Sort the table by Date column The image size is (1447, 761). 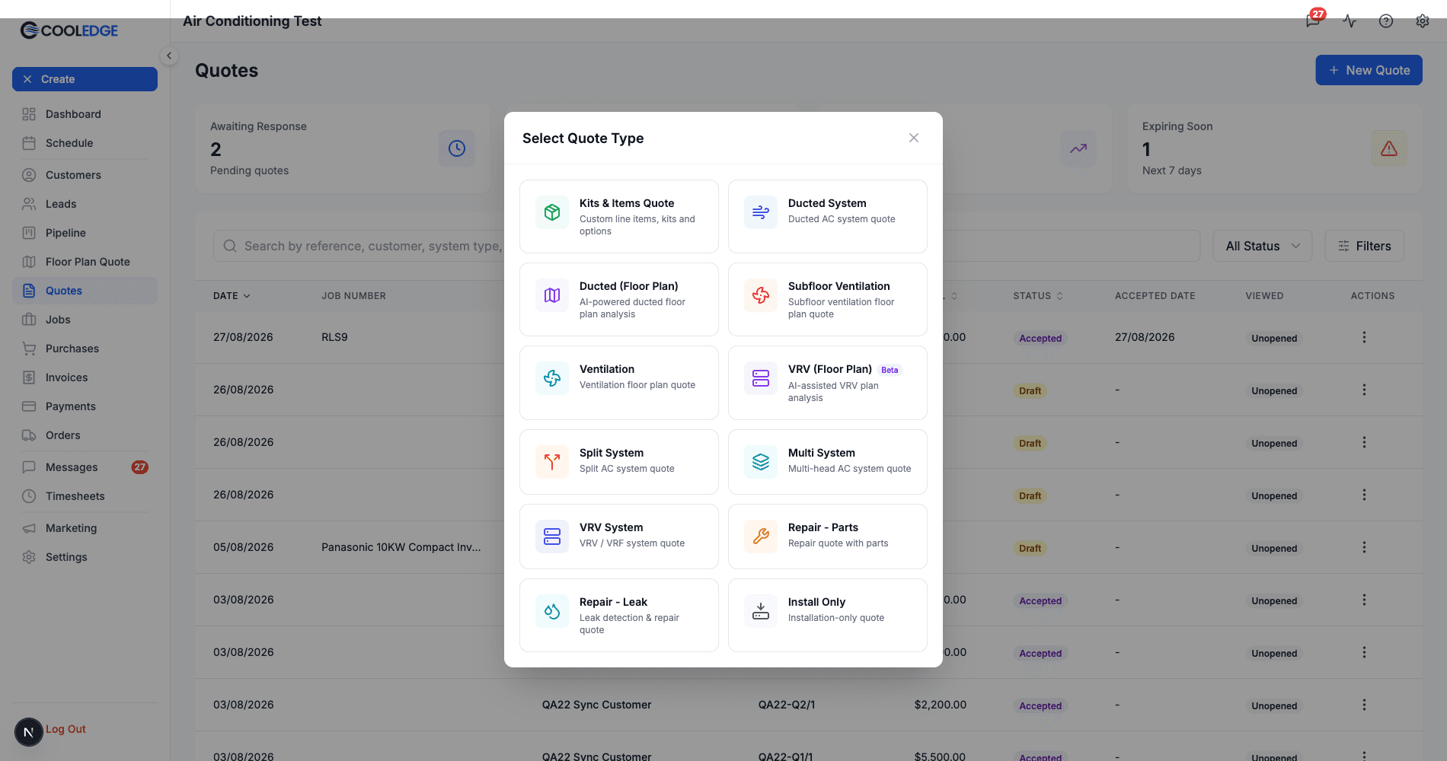click(x=232, y=295)
